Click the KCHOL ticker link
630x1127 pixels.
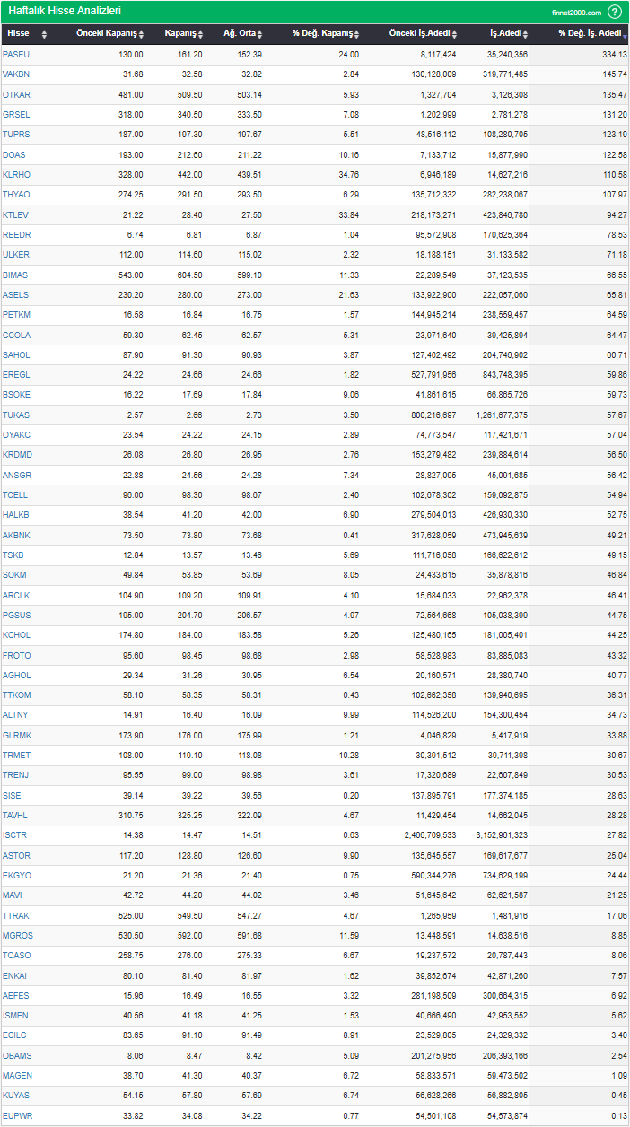coord(16,635)
